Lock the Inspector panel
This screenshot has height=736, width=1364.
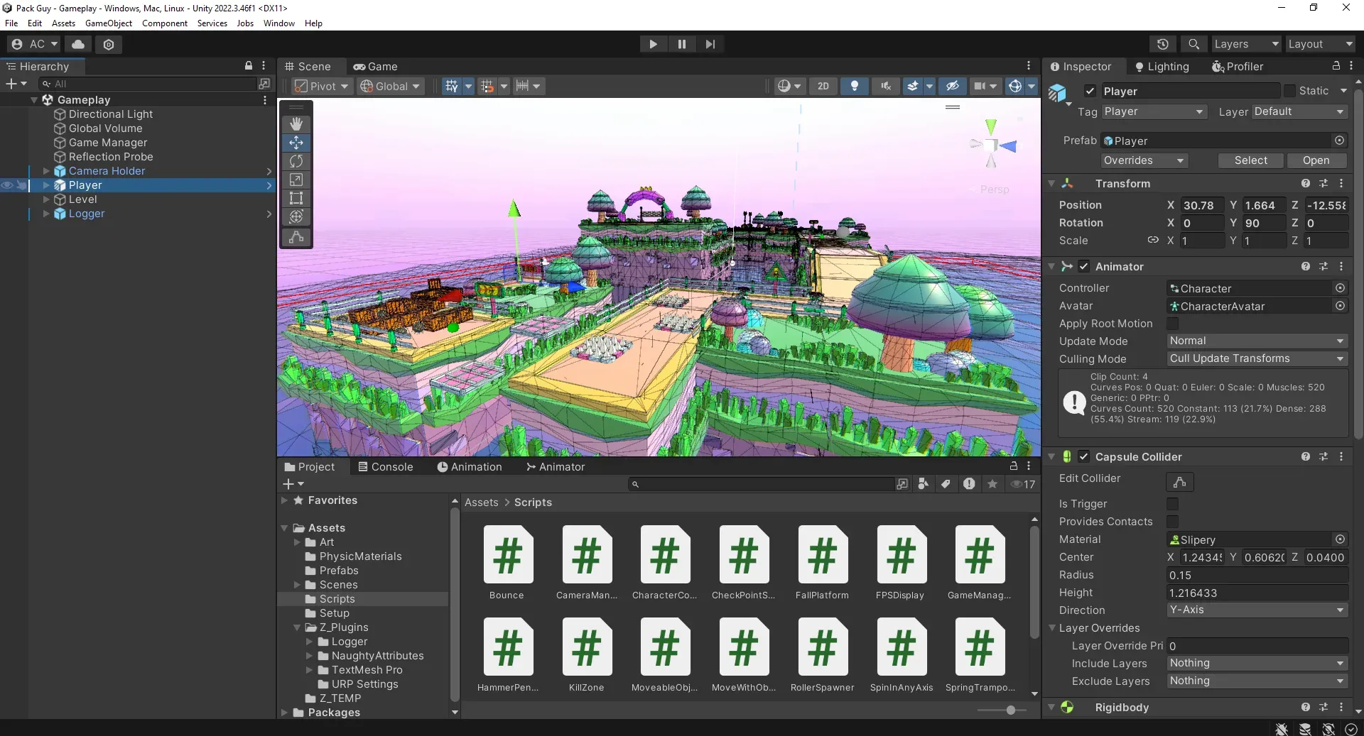[1336, 66]
